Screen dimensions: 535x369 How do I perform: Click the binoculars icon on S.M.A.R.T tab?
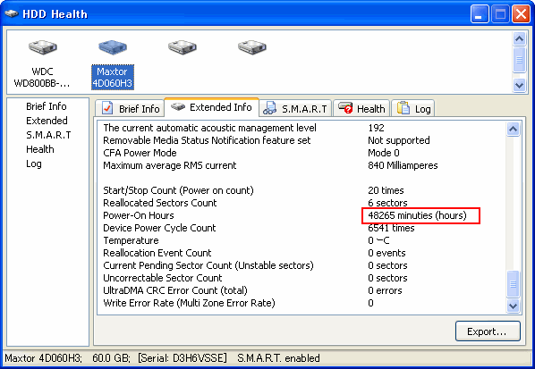click(270, 108)
